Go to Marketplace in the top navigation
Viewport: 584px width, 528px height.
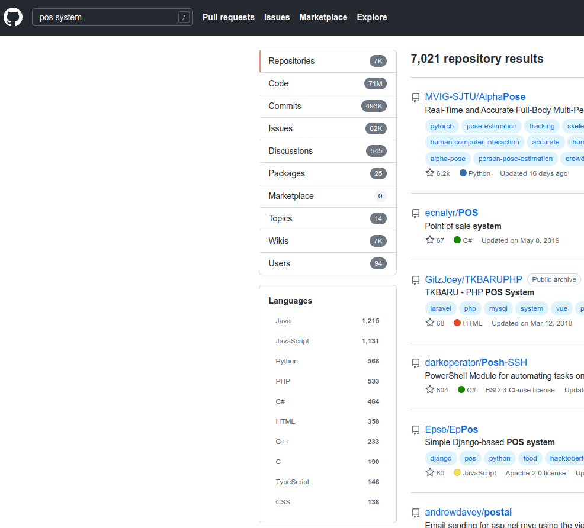(x=323, y=17)
